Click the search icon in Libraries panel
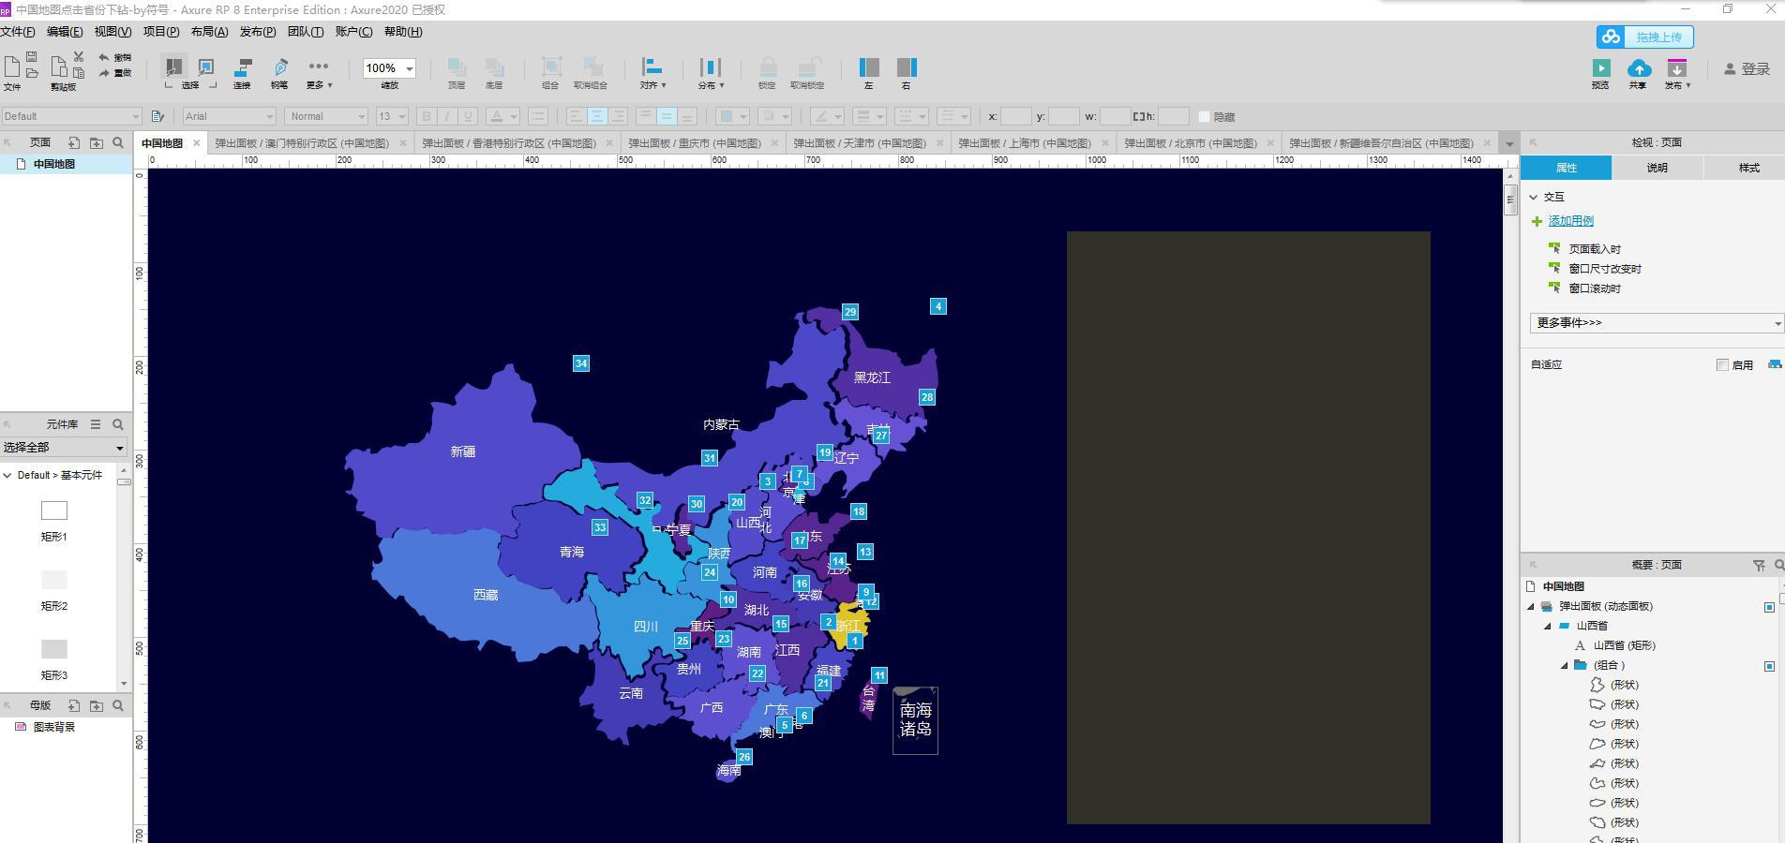This screenshot has width=1785, height=843. click(118, 424)
